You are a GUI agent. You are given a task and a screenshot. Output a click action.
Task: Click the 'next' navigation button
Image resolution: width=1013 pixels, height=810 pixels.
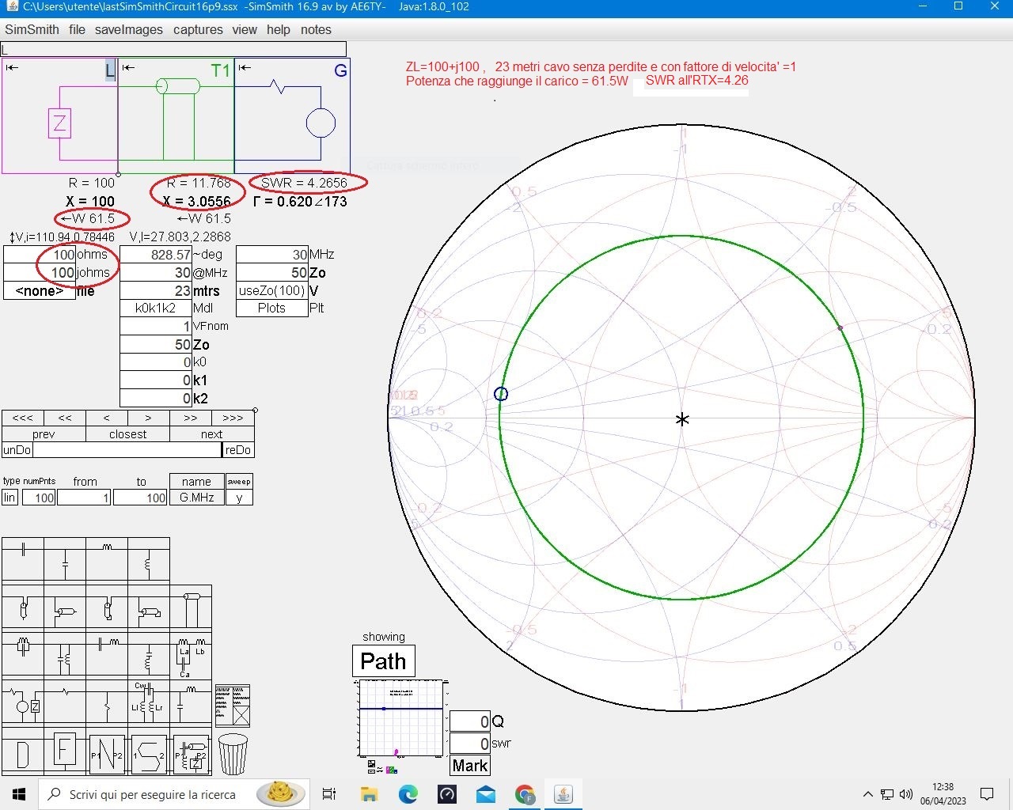[x=212, y=434]
